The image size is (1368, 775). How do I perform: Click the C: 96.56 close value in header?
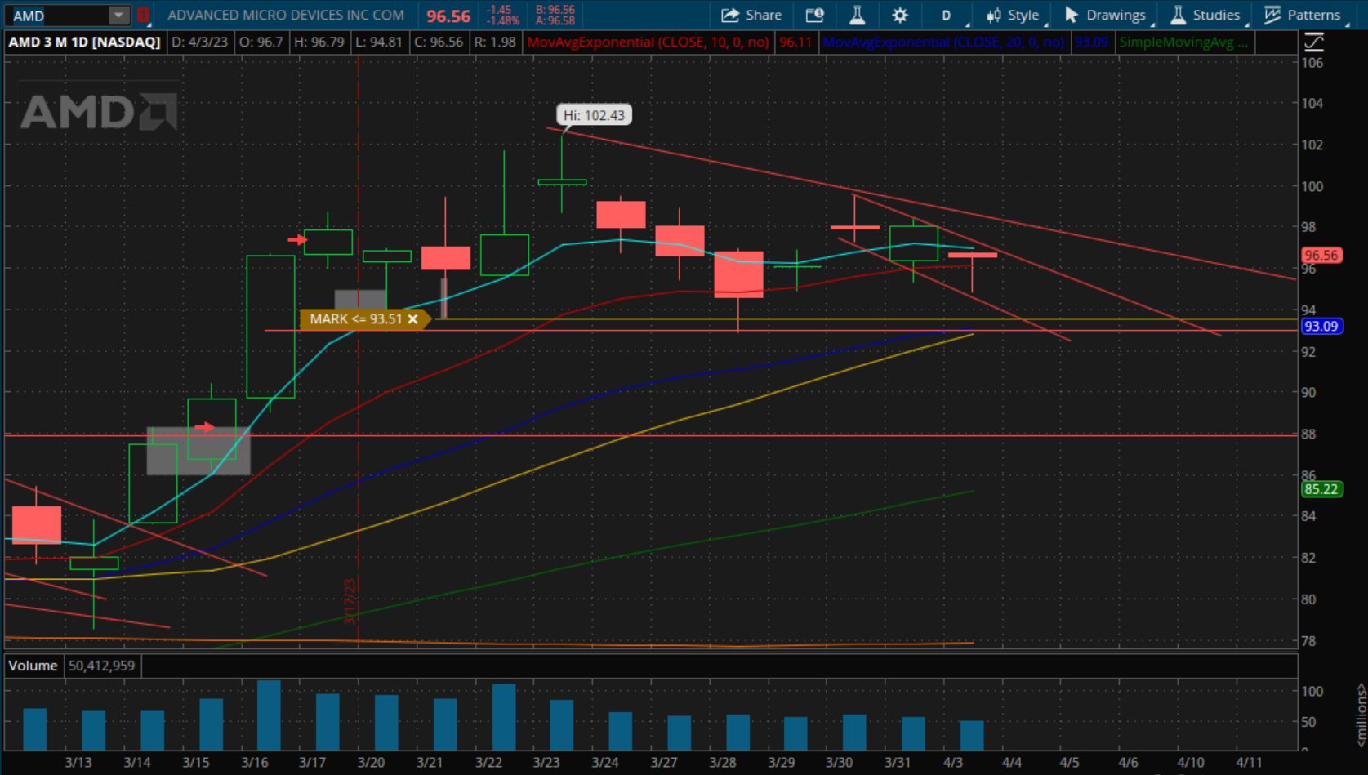tap(439, 42)
